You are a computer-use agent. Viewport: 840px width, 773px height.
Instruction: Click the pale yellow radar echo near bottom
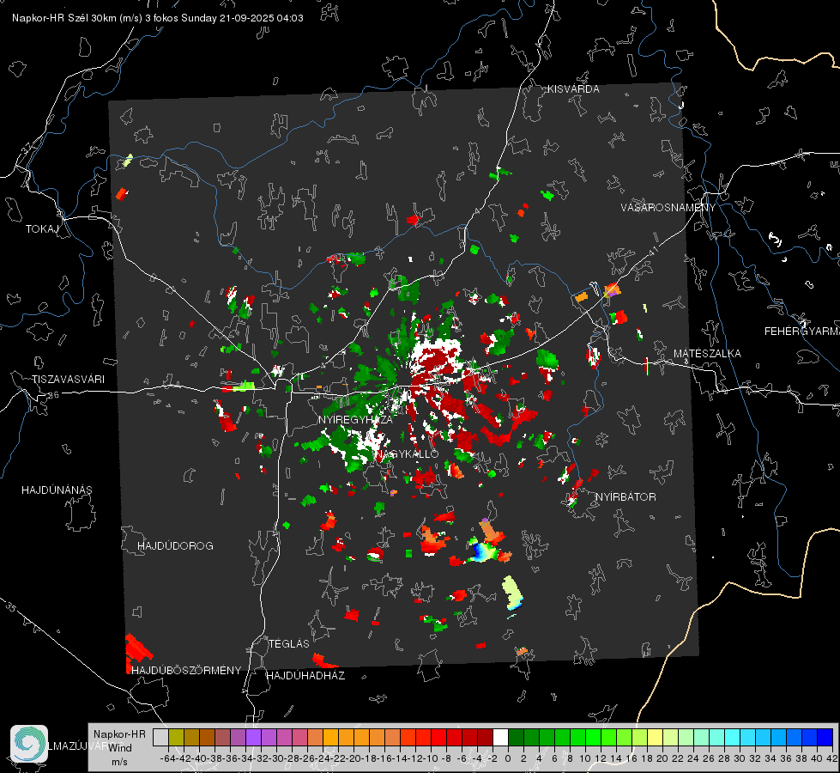tap(512, 592)
